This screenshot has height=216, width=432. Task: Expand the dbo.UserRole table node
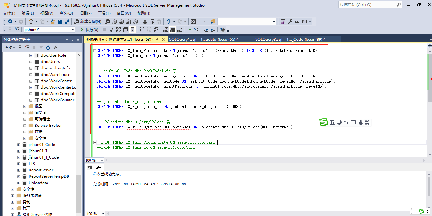tap(31, 55)
